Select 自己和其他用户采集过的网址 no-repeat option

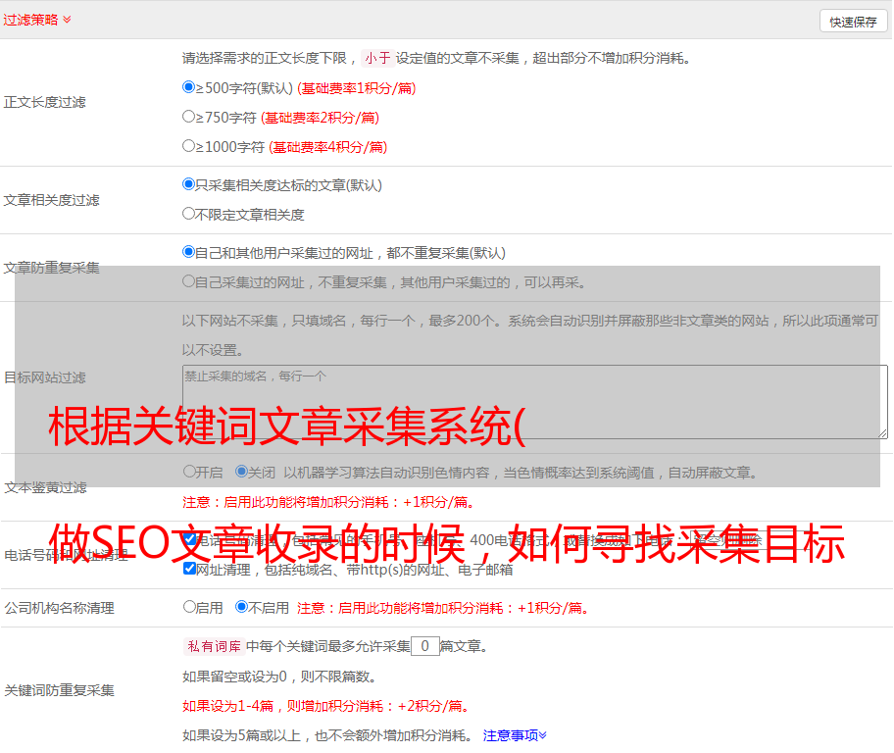click(188, 252)
